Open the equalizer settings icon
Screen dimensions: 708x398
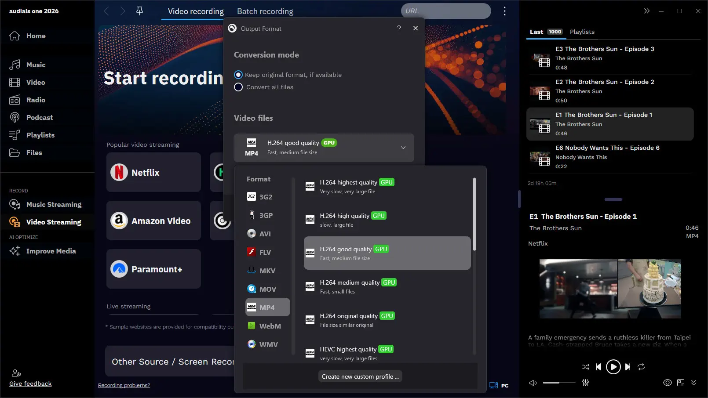pyautogui.click(x=585, y=383)
